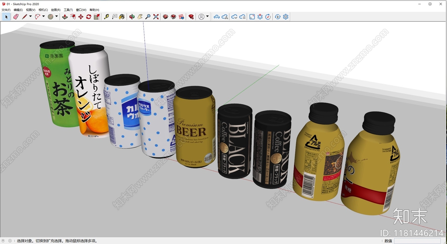Click the cloud collaboration manager icon
This screenshot has width=447, height=244.
pos(225,17)
